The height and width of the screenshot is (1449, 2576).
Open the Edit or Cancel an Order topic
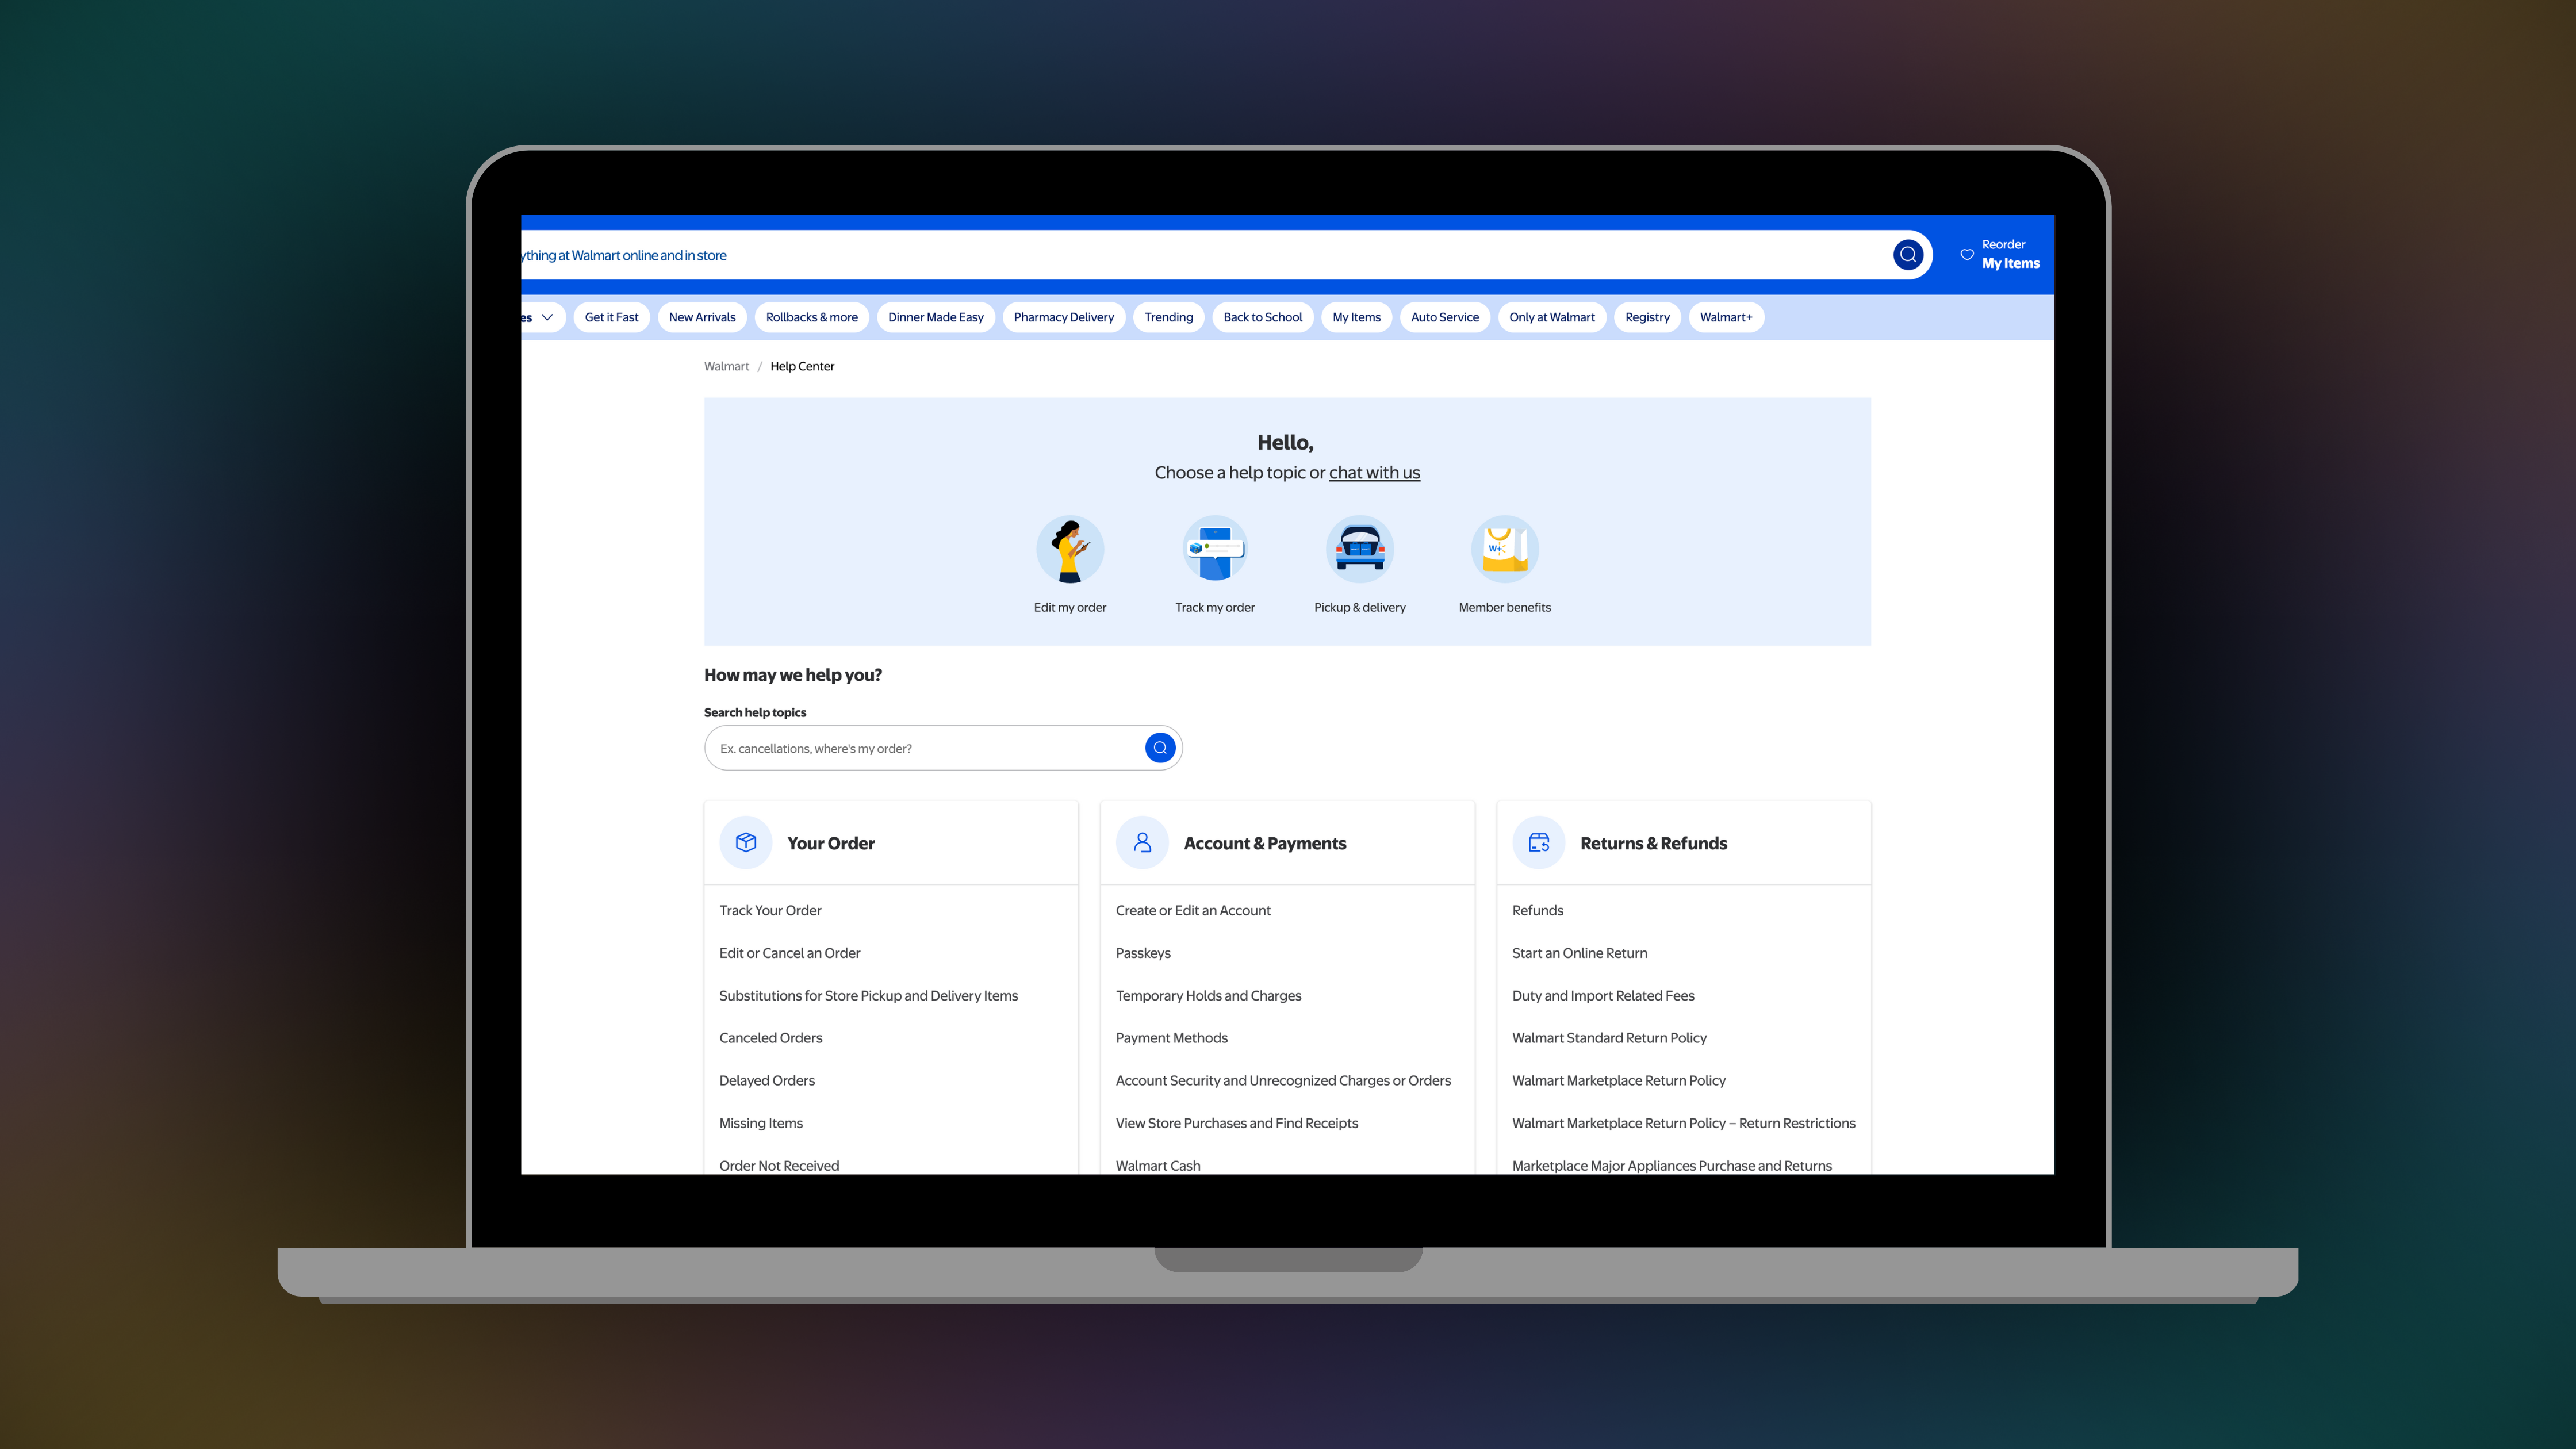click(789, 953)
